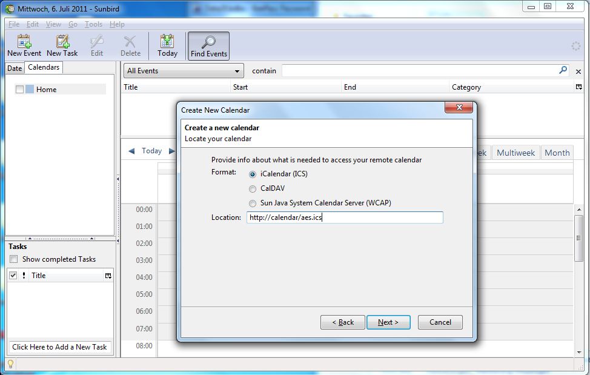The width and height of the screenshot is (590, 375).
Task: Click Here to Add a New Task field
Action: pyautogui.click(x=59, y=347)
